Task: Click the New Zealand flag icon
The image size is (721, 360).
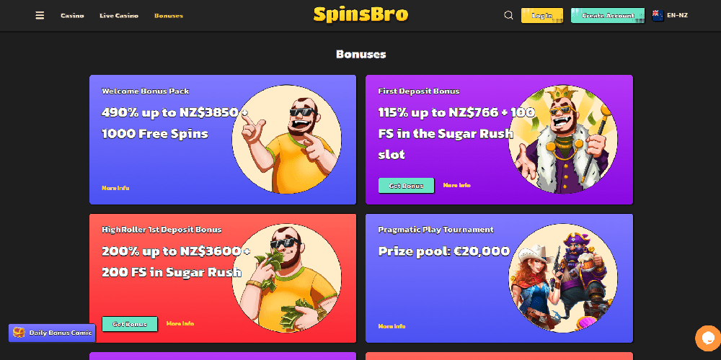Action: [658, 15]
